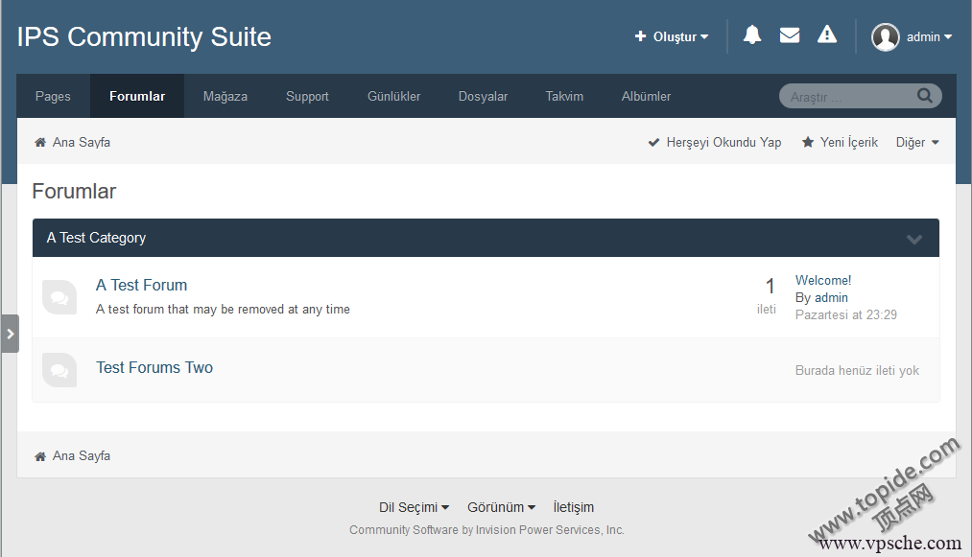This screenshot has width=972, height=557.
Task: Open Yeni İçerik via the star
Action: pyautogui.click(x=840, y=141)
